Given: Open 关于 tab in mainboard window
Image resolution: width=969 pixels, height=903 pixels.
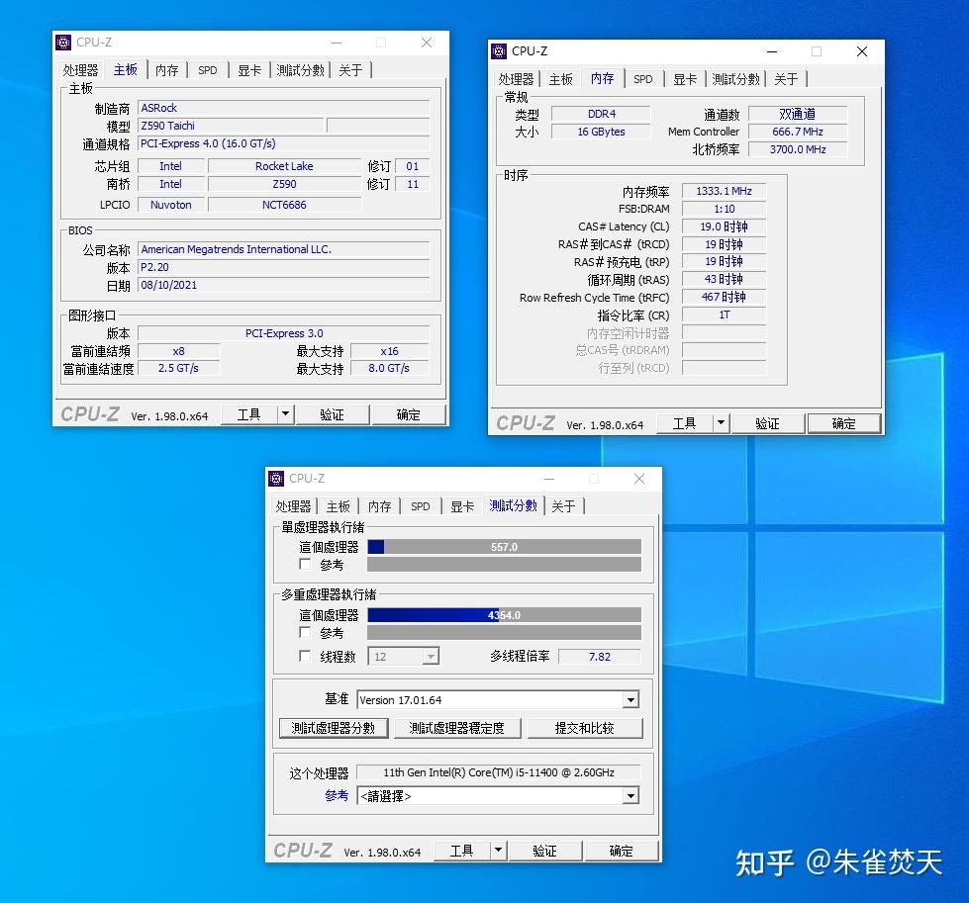Looking at the screenshot, I should tap(350, 70).
